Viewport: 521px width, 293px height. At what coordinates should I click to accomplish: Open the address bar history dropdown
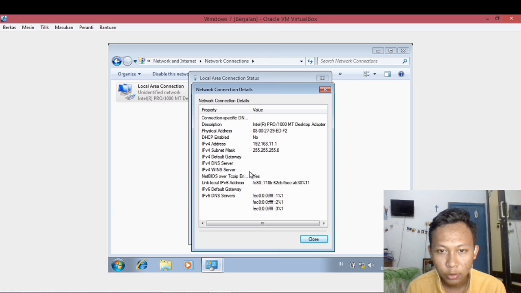(301, 61)
